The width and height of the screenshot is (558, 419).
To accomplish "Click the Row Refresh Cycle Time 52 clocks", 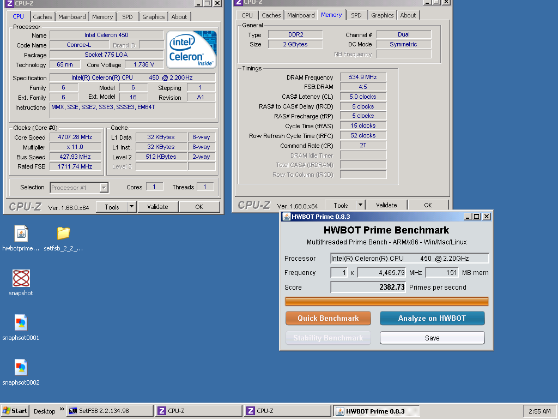I will 363,135.
